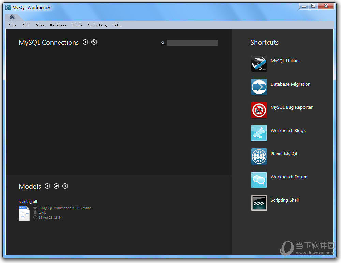Open the Workbench Forum link

(289, 177)
